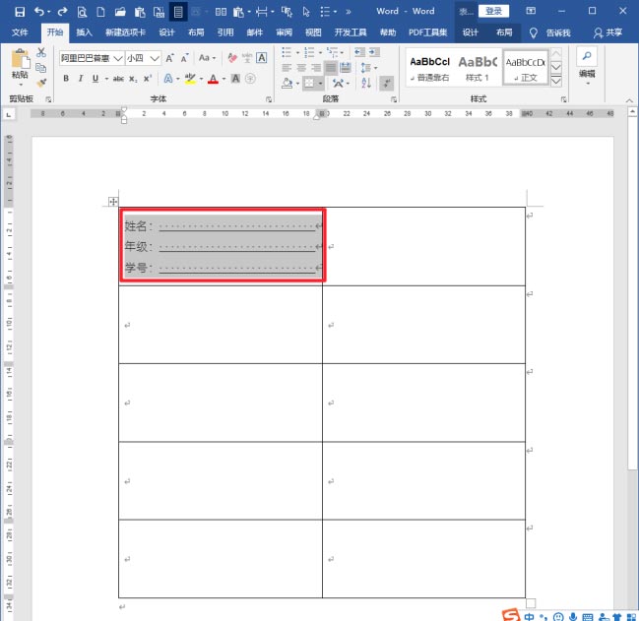Insert an enclosed character with the circled-character icon

pos(251,79)
